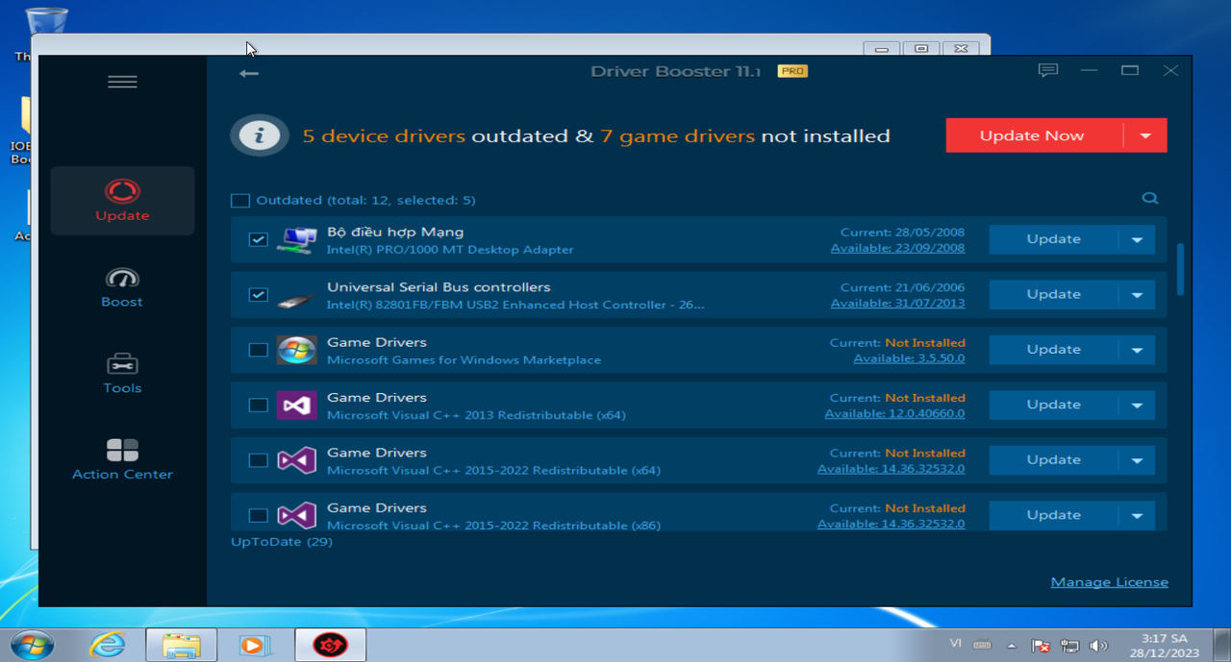Open the feedback speech bubble icon
Image resolution: width=1231 pixels, height=662 pixels.
tap(1048, 70)
